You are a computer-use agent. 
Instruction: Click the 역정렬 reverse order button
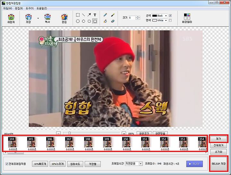93,164
